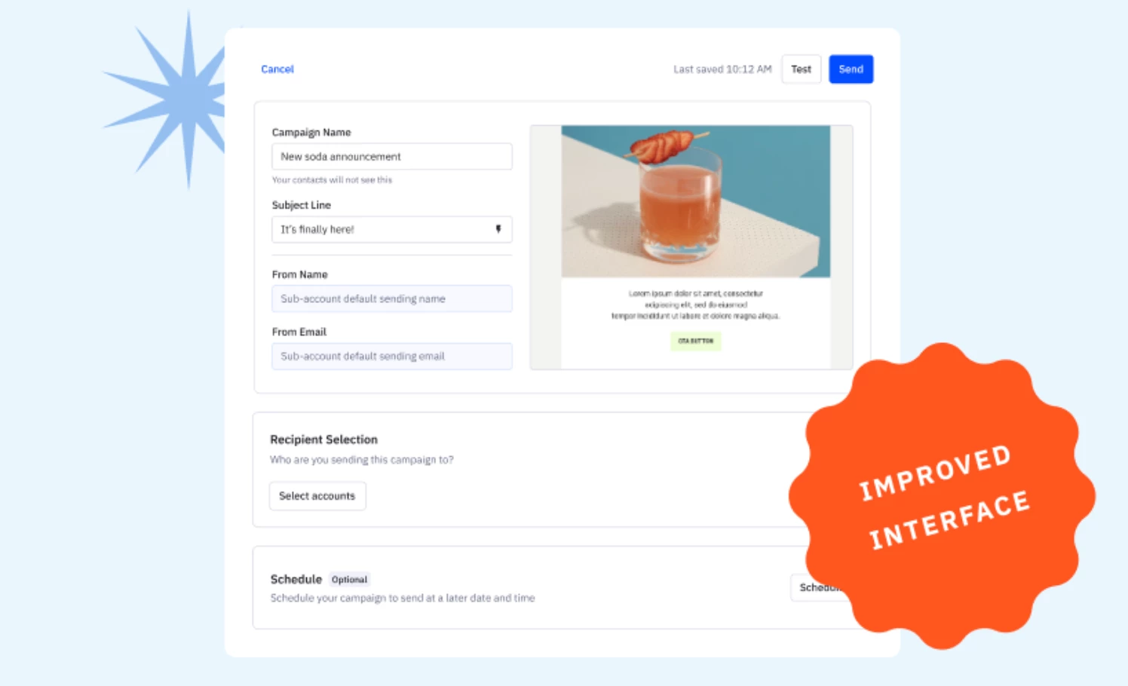Click the icon inside the Subject Line field

498,229
